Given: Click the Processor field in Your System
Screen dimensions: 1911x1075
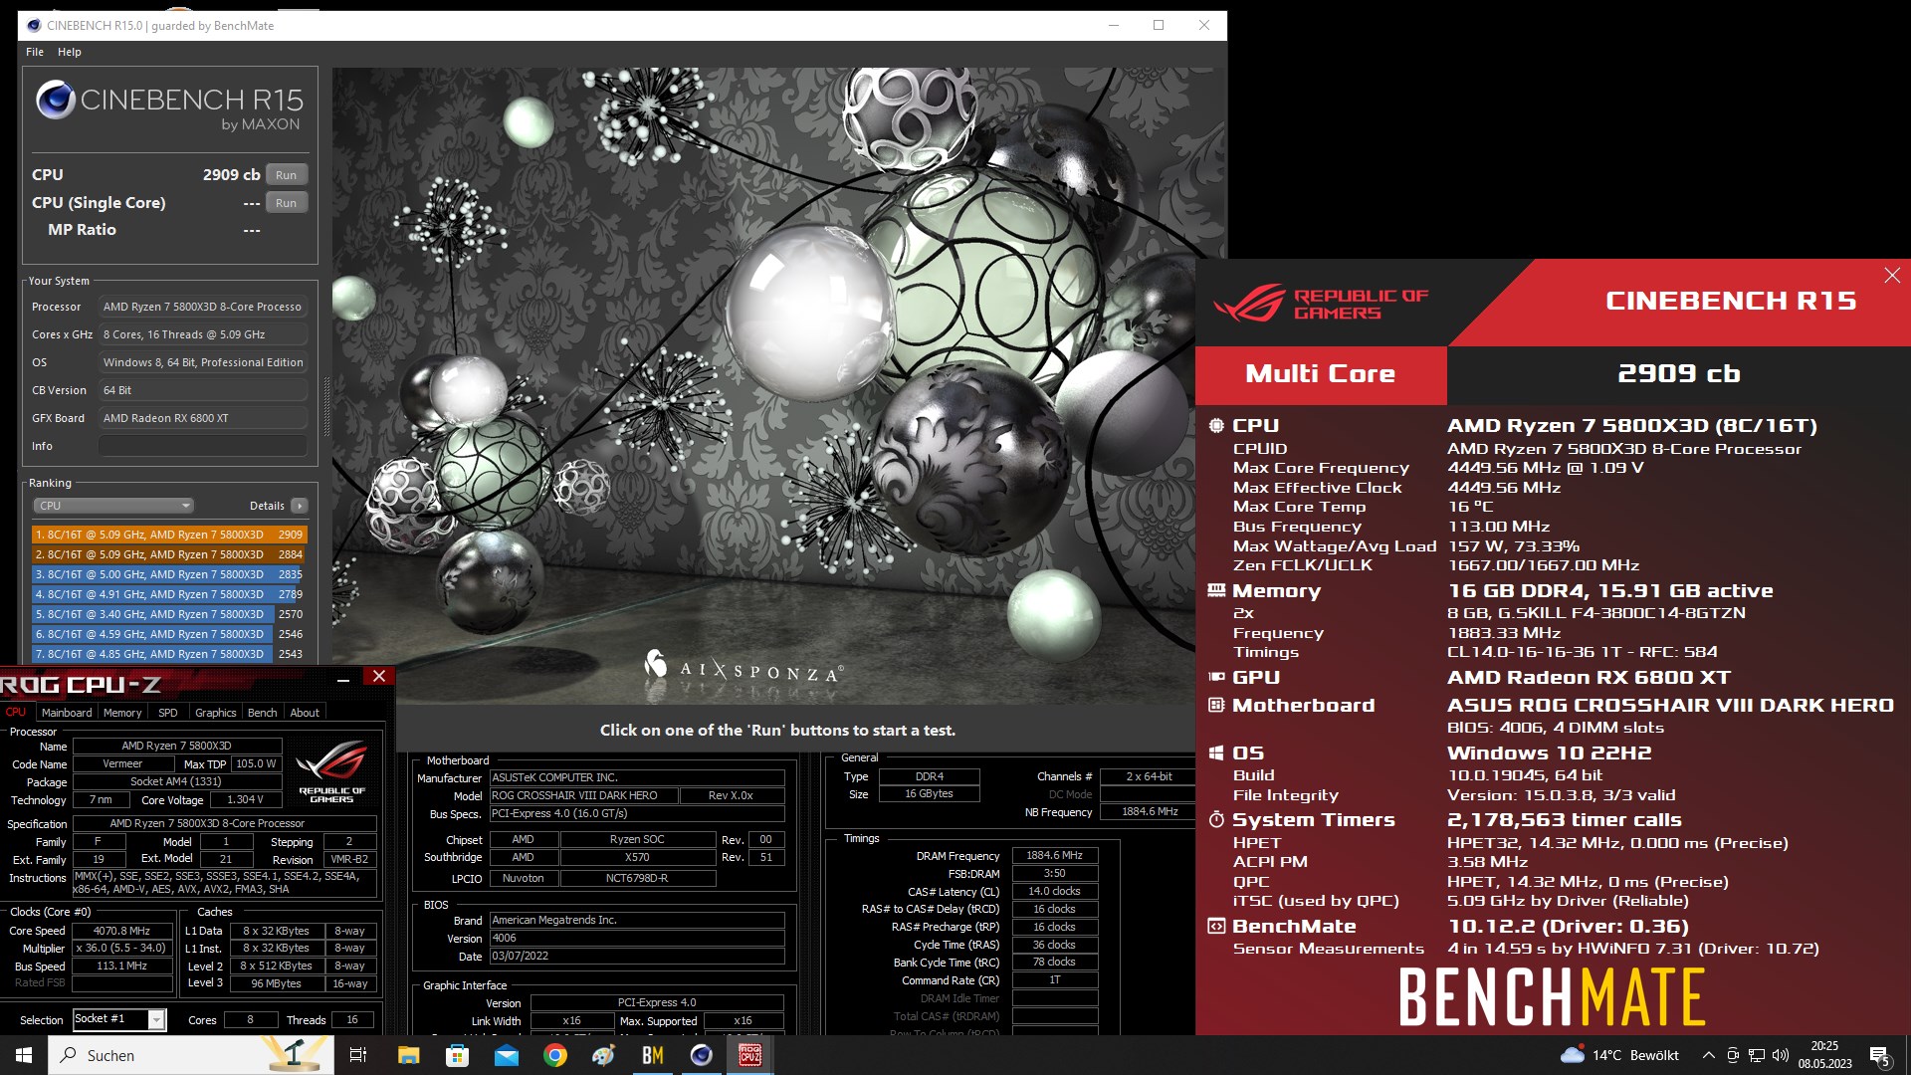Looking at the screenshot, I should tap(203, 307).
